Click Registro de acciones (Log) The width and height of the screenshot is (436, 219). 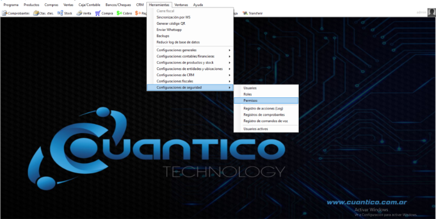coord(266,109)
